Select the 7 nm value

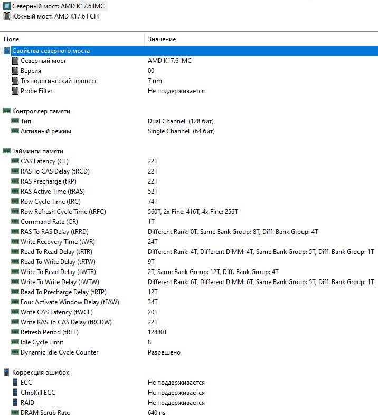pyautogui.click(x=155, y=81)
